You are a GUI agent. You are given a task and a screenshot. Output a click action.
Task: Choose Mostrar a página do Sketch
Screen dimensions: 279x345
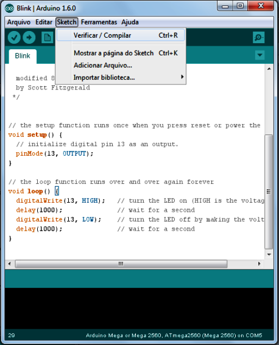[121, 54]
